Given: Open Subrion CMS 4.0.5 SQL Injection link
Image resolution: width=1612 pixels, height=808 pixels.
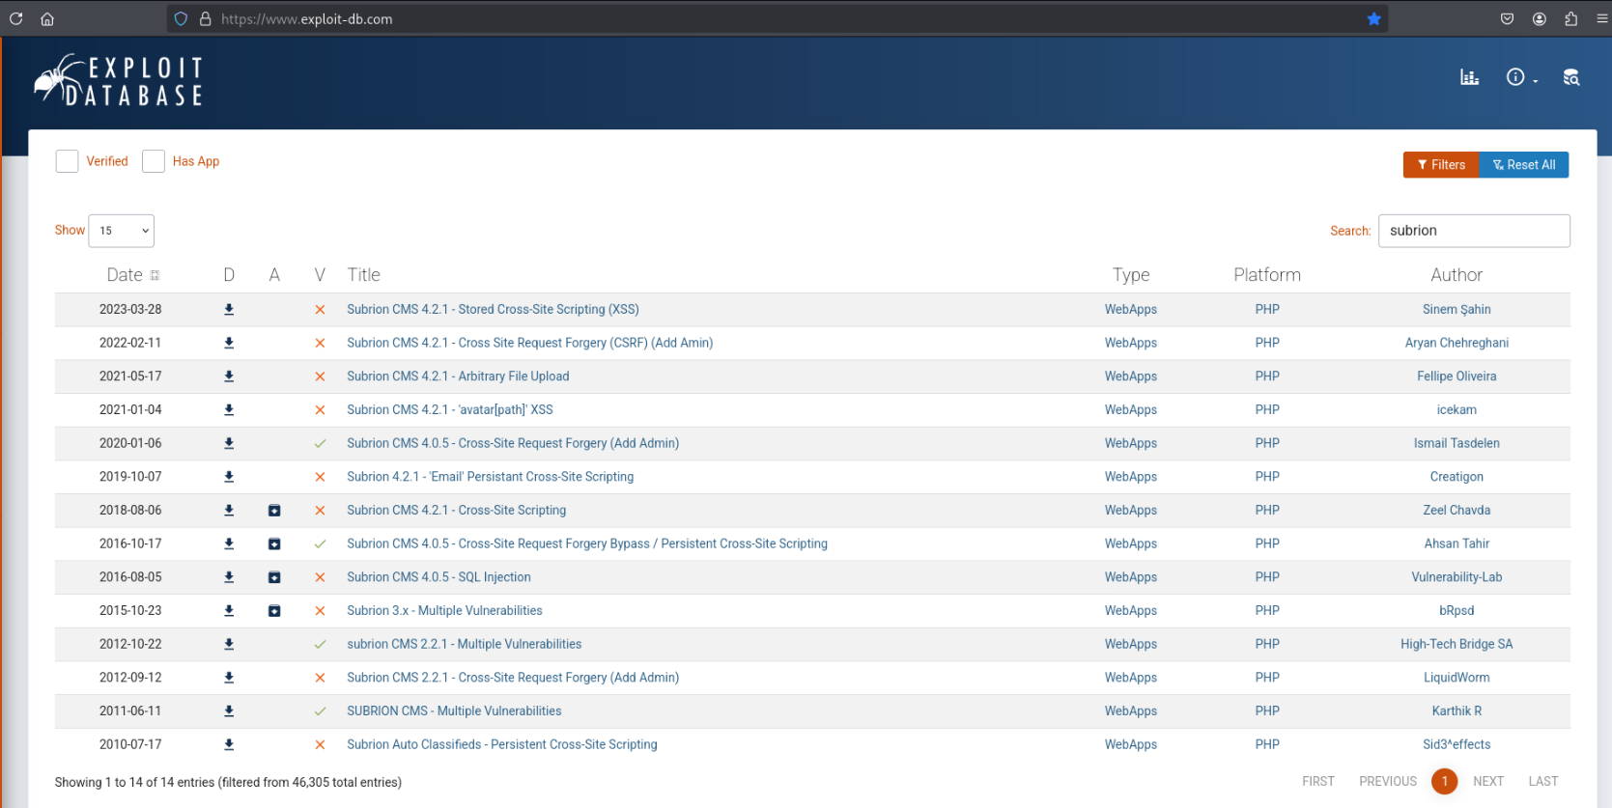Looking at the screenshot, I should click(x=438, y=577).
